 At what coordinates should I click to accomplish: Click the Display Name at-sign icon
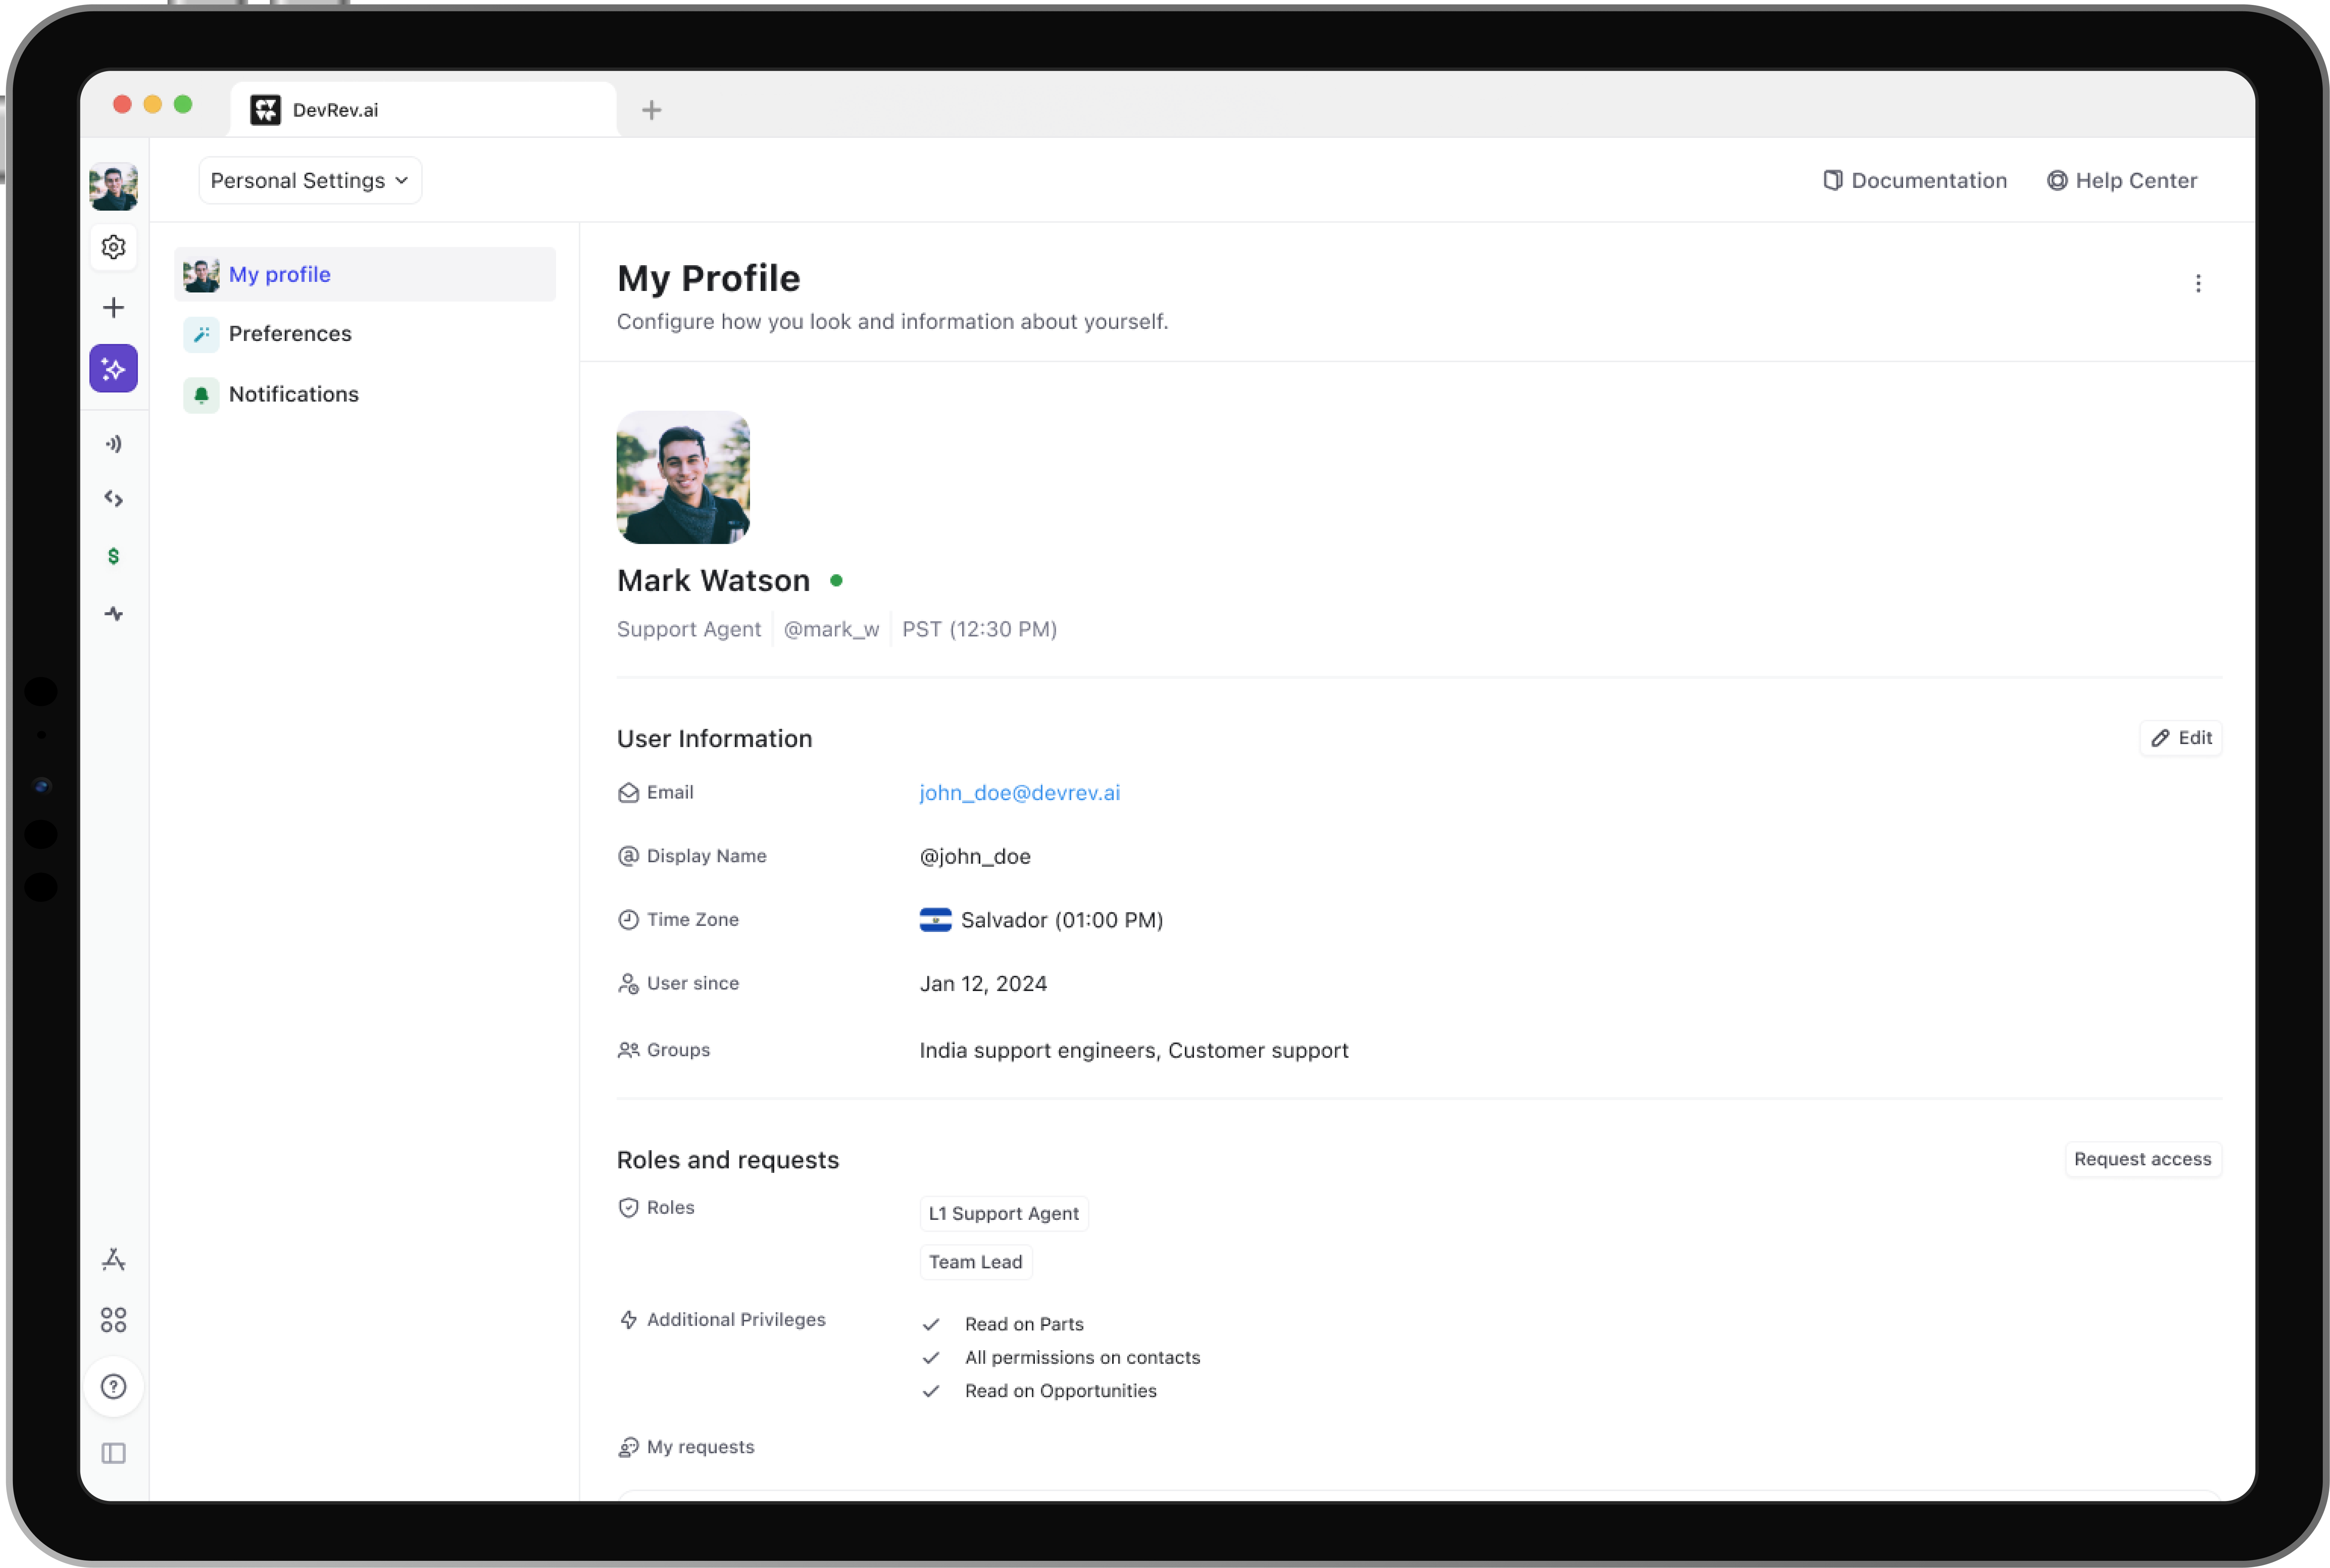coord(628,856)
